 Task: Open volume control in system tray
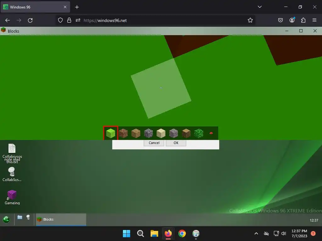(284, 233)
